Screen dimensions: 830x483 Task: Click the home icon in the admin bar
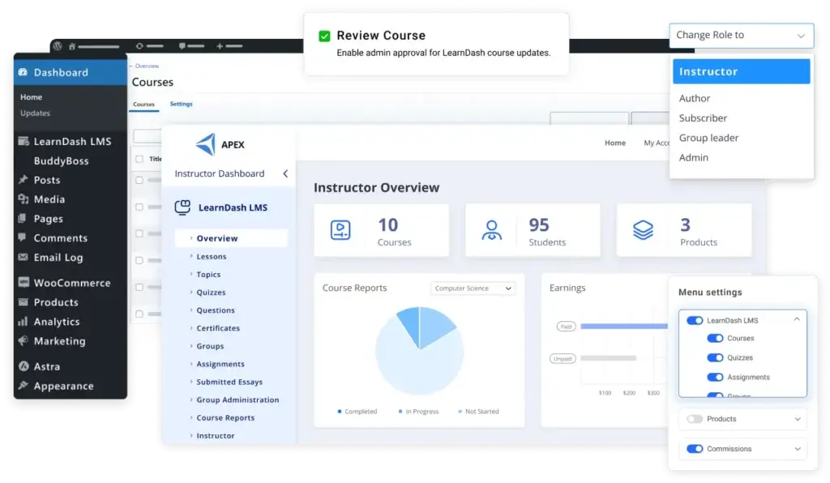[x=72, y=46]
